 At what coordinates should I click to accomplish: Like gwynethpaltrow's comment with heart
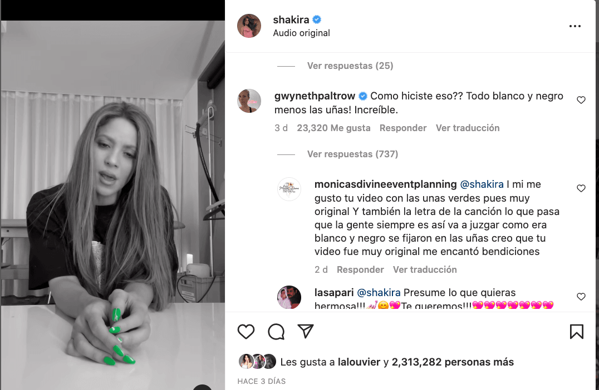[581, 100]
